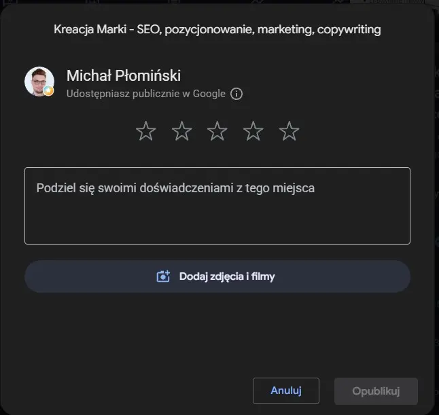The image size is (439, 415).
Task: Rate with the fourth star
Action: coord(253,131)
